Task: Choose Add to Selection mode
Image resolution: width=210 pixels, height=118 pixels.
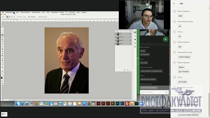Action: coord(10,17)
